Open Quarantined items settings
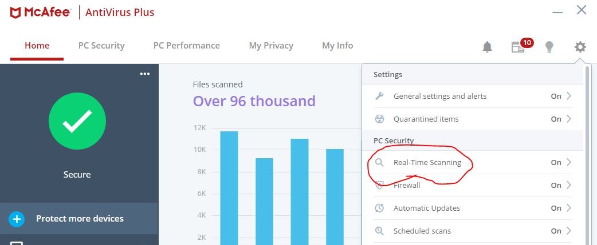 (473, 119)
